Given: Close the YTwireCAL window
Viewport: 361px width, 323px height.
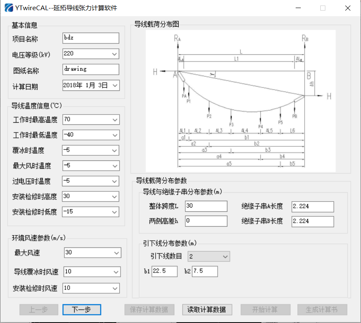Looking at the screenshot, I should point(347,8).
